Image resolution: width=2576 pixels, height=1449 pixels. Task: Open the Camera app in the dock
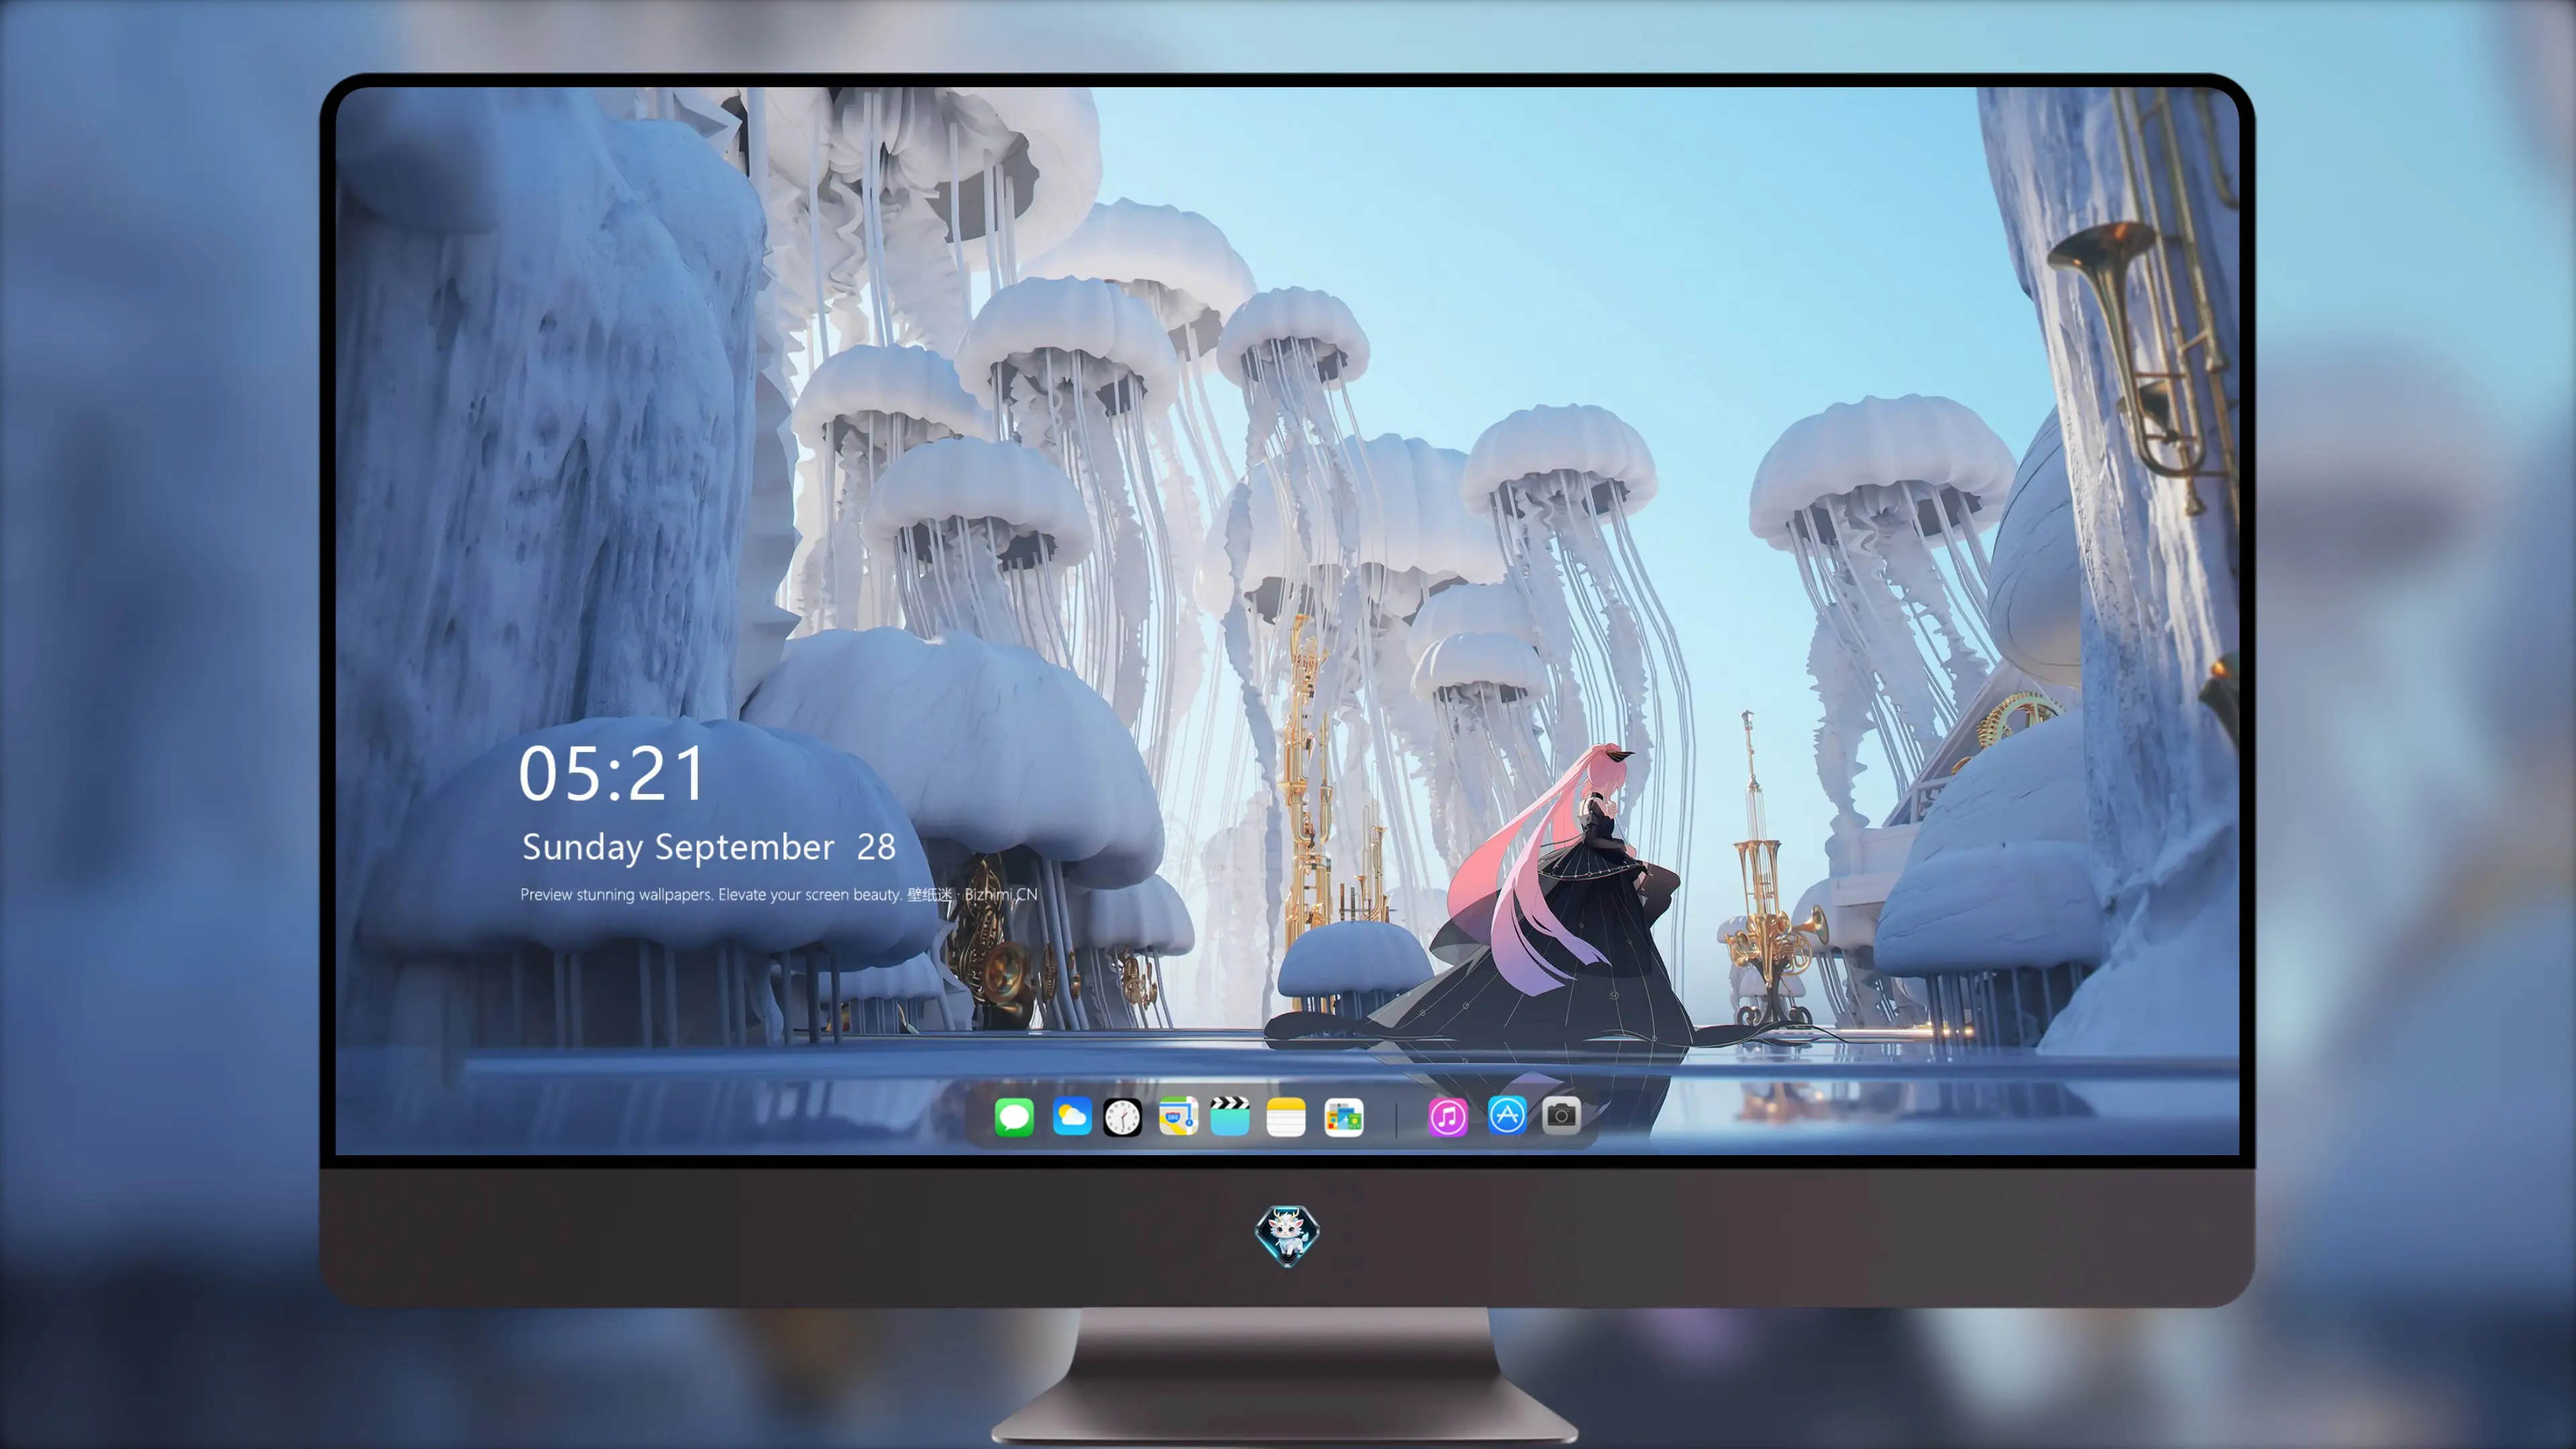[x=1561, y=1115]
